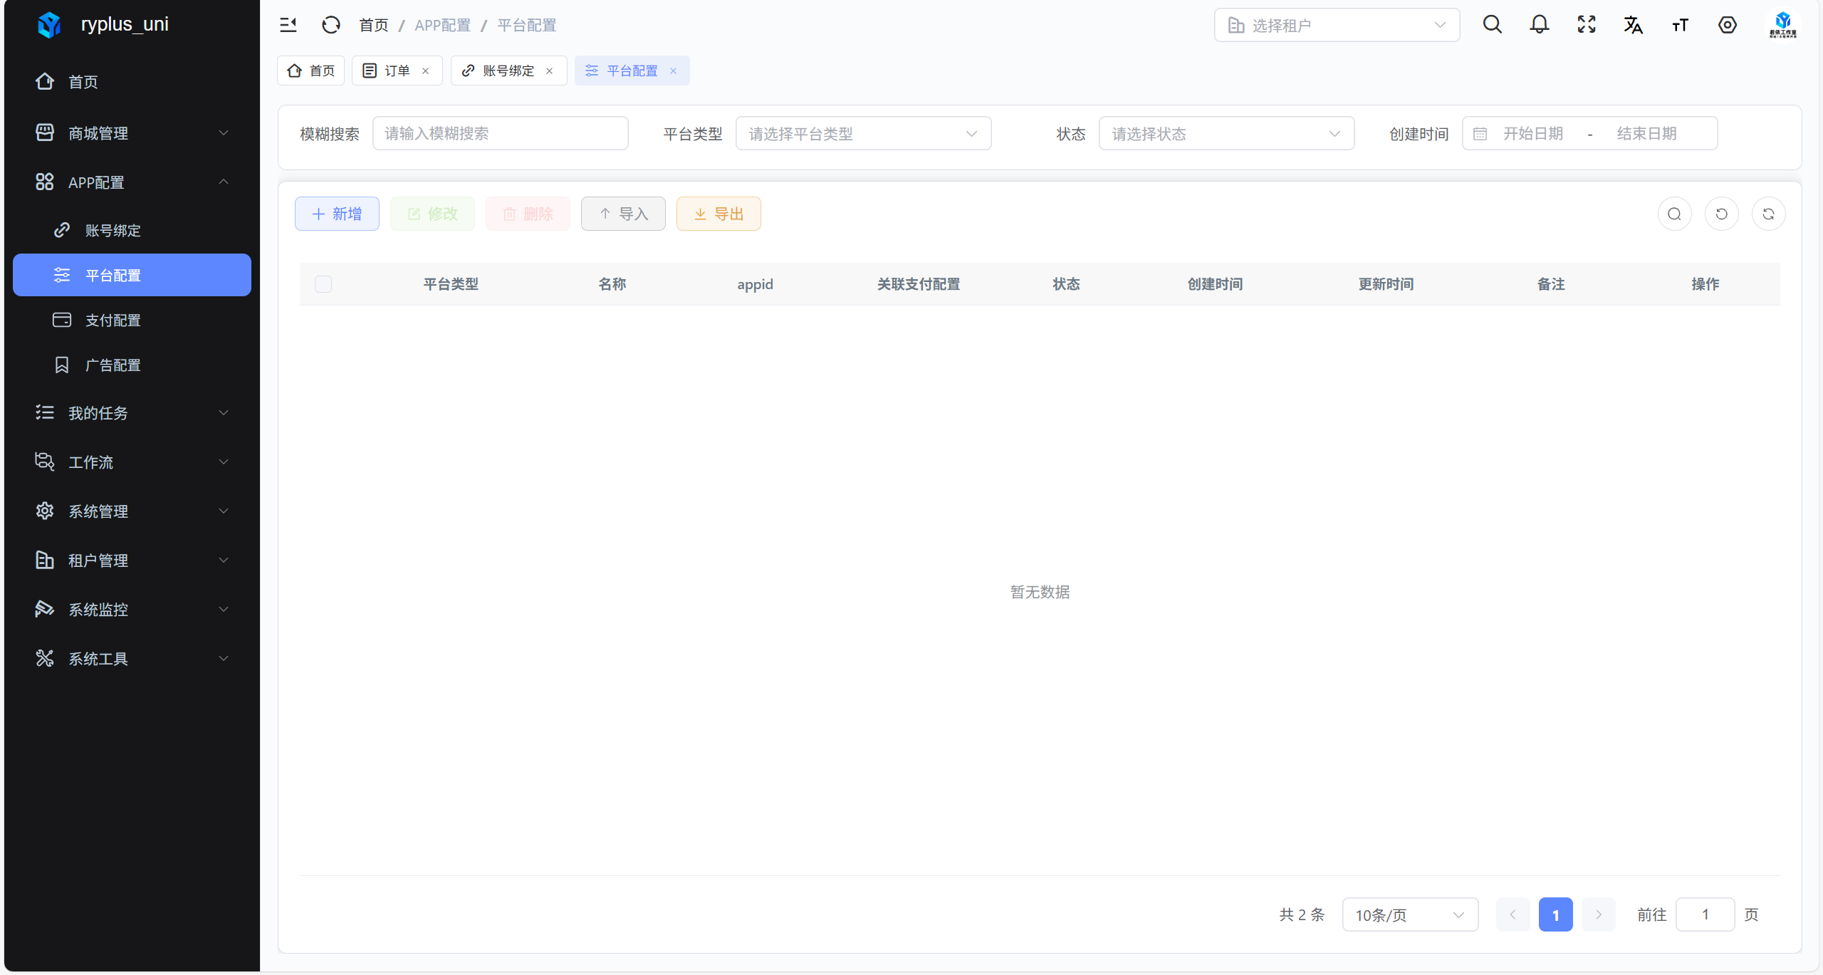Viewport: 1823px width, 975px height.
Task: Click the table refresh circular arrows button
Action: (x=1768, y=214)
